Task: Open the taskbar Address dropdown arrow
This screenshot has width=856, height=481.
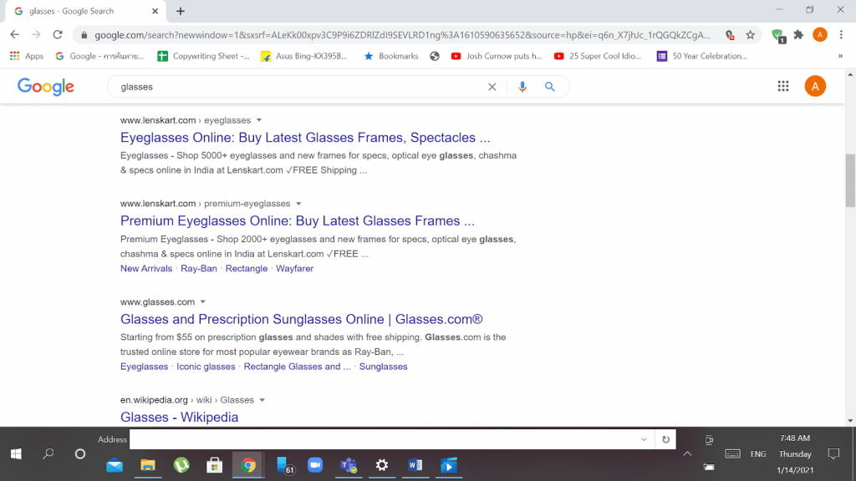Action: click(x=644, y=439)
